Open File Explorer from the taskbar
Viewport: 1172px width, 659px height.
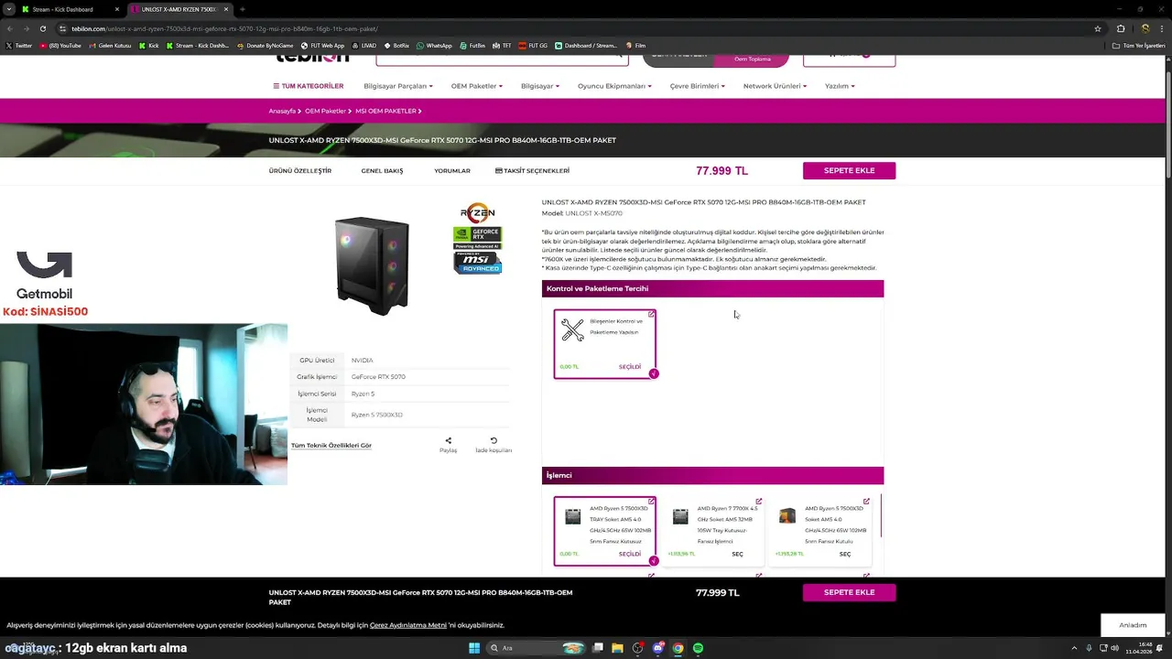(617, 648)
